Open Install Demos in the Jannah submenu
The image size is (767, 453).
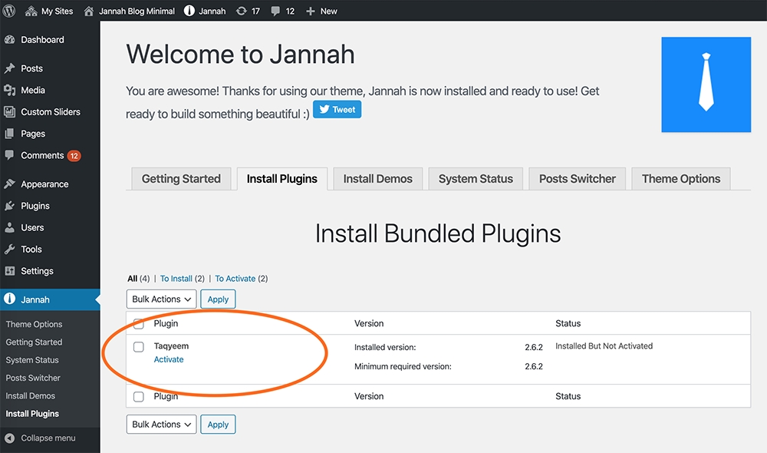click(x=31, y=395)
